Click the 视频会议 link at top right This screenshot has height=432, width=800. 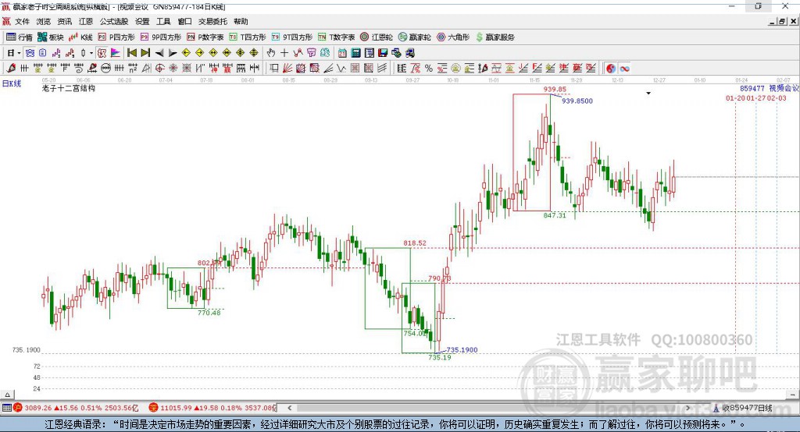pyautogui.click(x=784, y=88)
